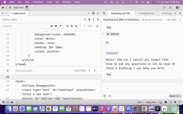Click diagnostics checkmark in status bar
183x114 pixels.
tap(17, 102)
